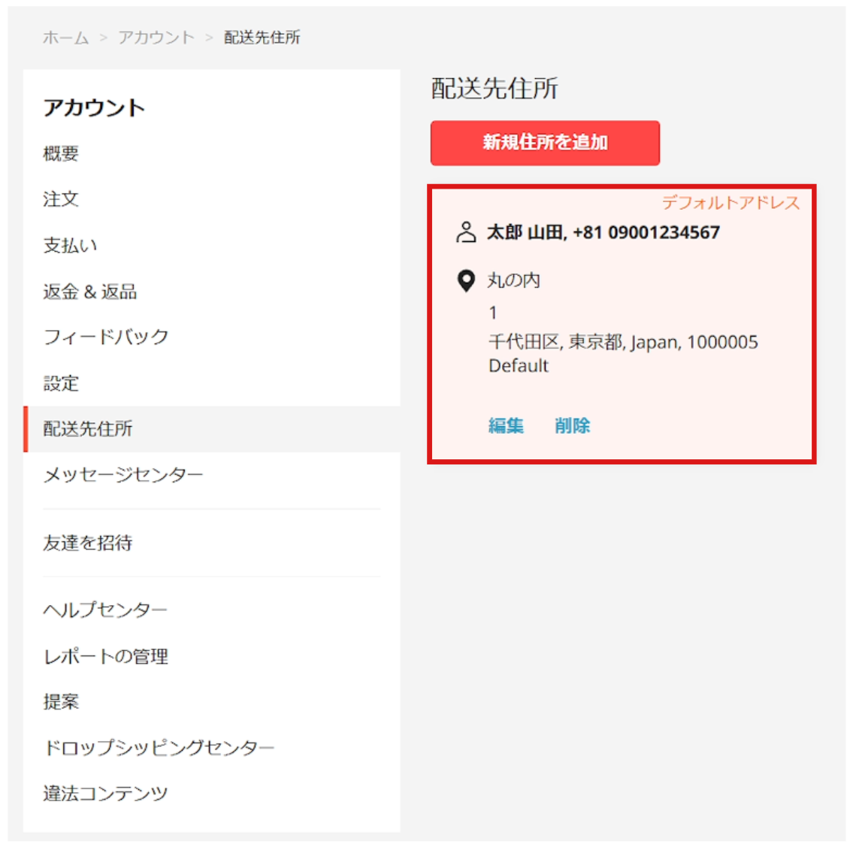Click the address line 丸の内
Screen dimensions: 853x847
(513, 280)
